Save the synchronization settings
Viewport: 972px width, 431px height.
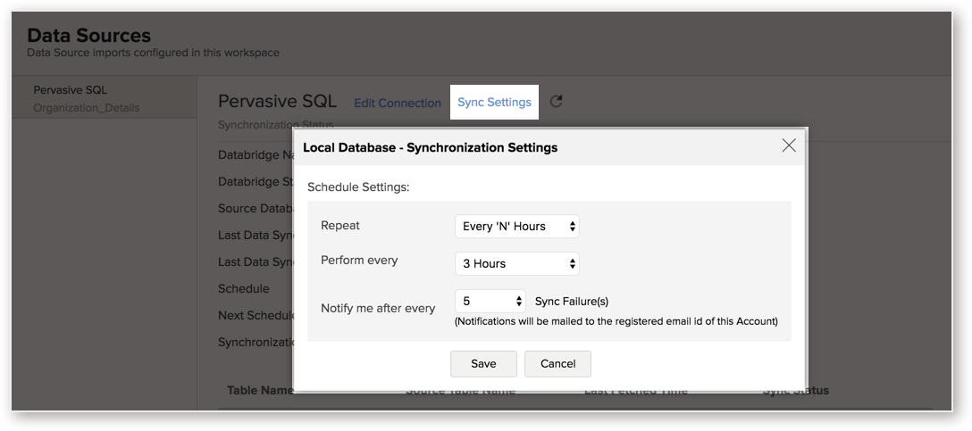point(483,364)
